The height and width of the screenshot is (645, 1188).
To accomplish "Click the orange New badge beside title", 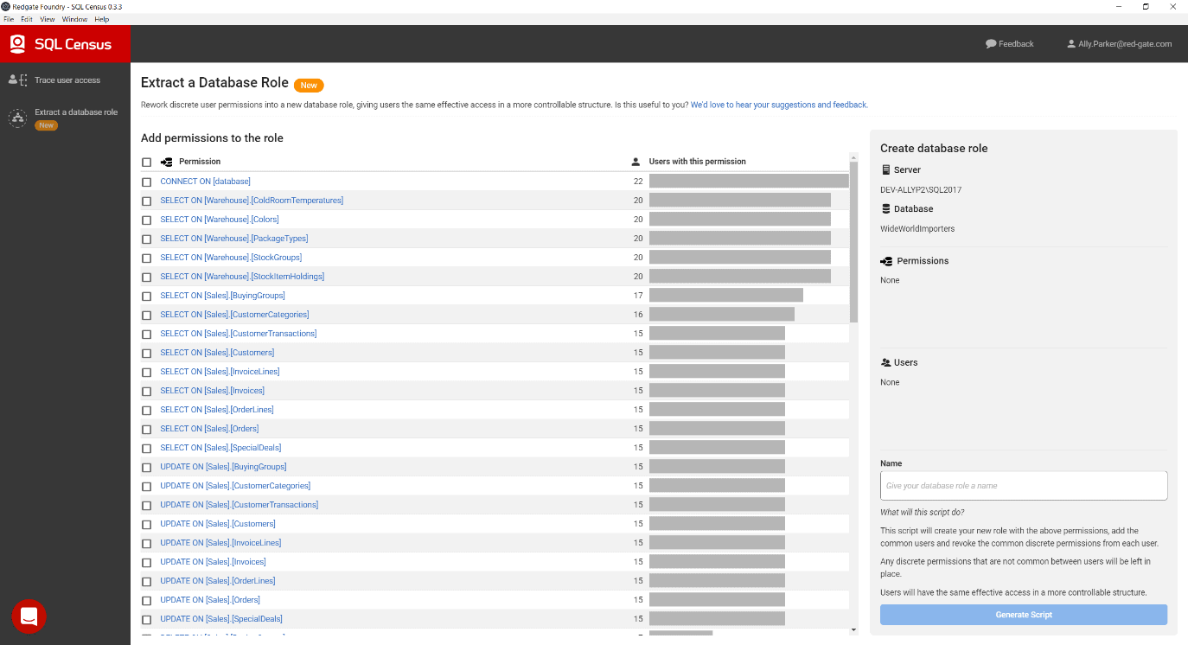I will 309,85.
